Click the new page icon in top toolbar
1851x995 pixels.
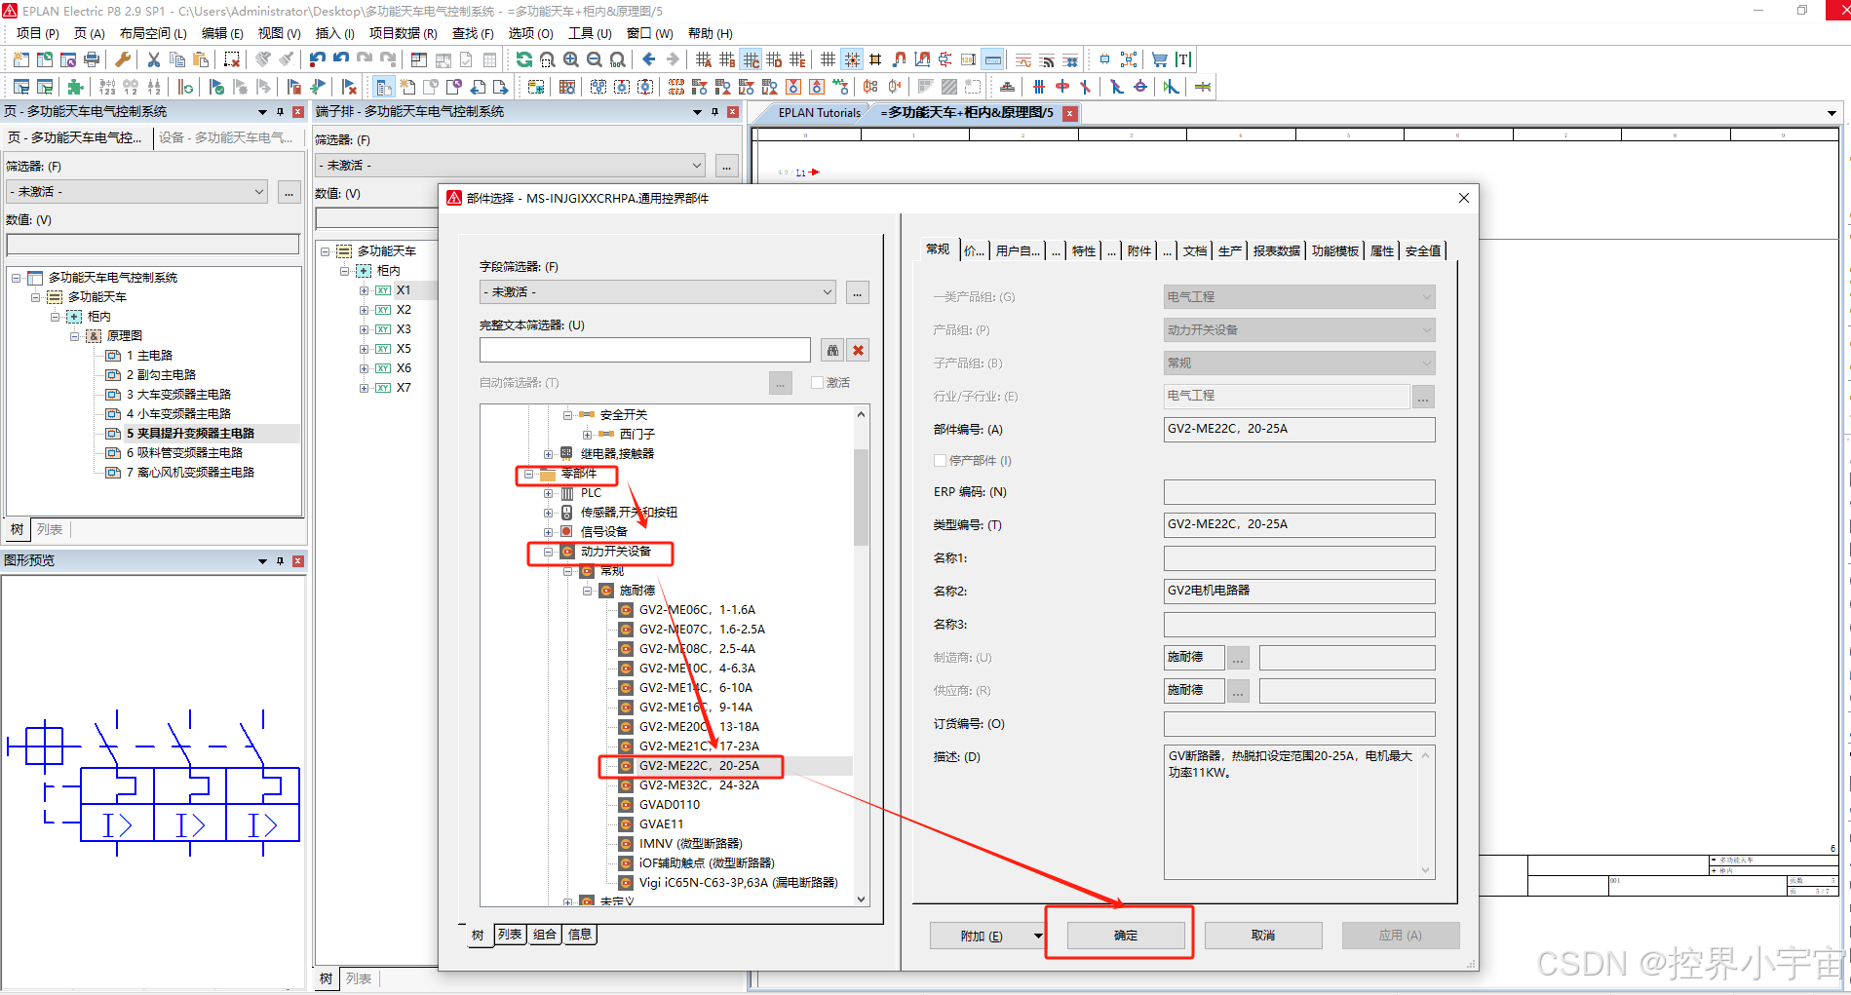tap(20, 59)
